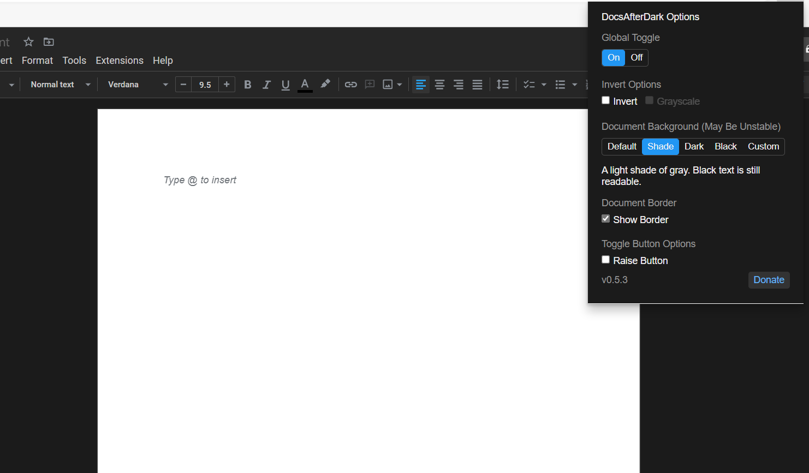
Task: Align text right
Action: pyautogui.click(x=459, y=85)
